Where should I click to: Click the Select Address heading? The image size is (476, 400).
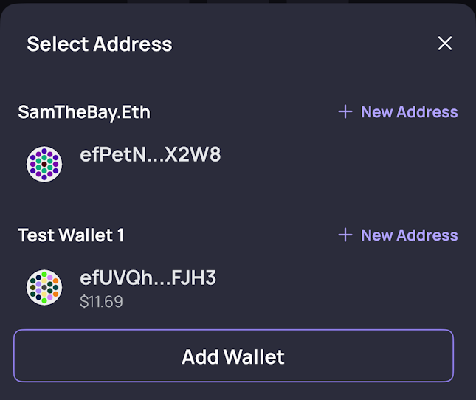pos(100,44)
